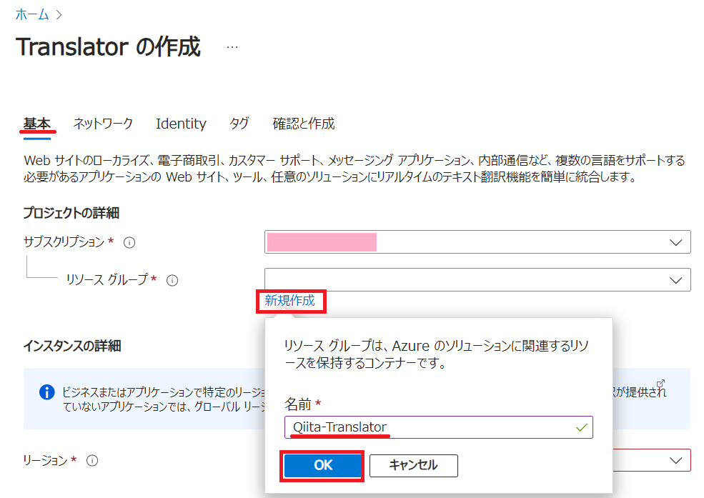The width and height of the screenshot is (704, 498).
Task: Switch to the Identity tab
Action: tap(181, 124)
